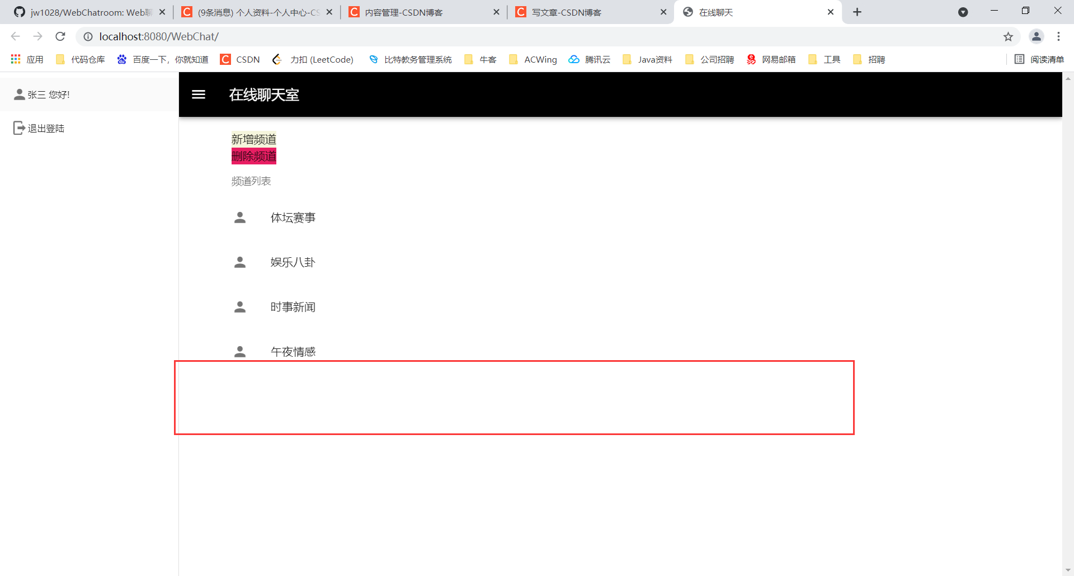Open the hamburger menu in chatroom header

point(199,95)
